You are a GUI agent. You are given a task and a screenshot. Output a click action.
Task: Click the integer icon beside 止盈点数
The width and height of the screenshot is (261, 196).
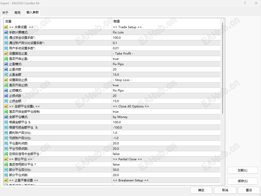(6, 69)
